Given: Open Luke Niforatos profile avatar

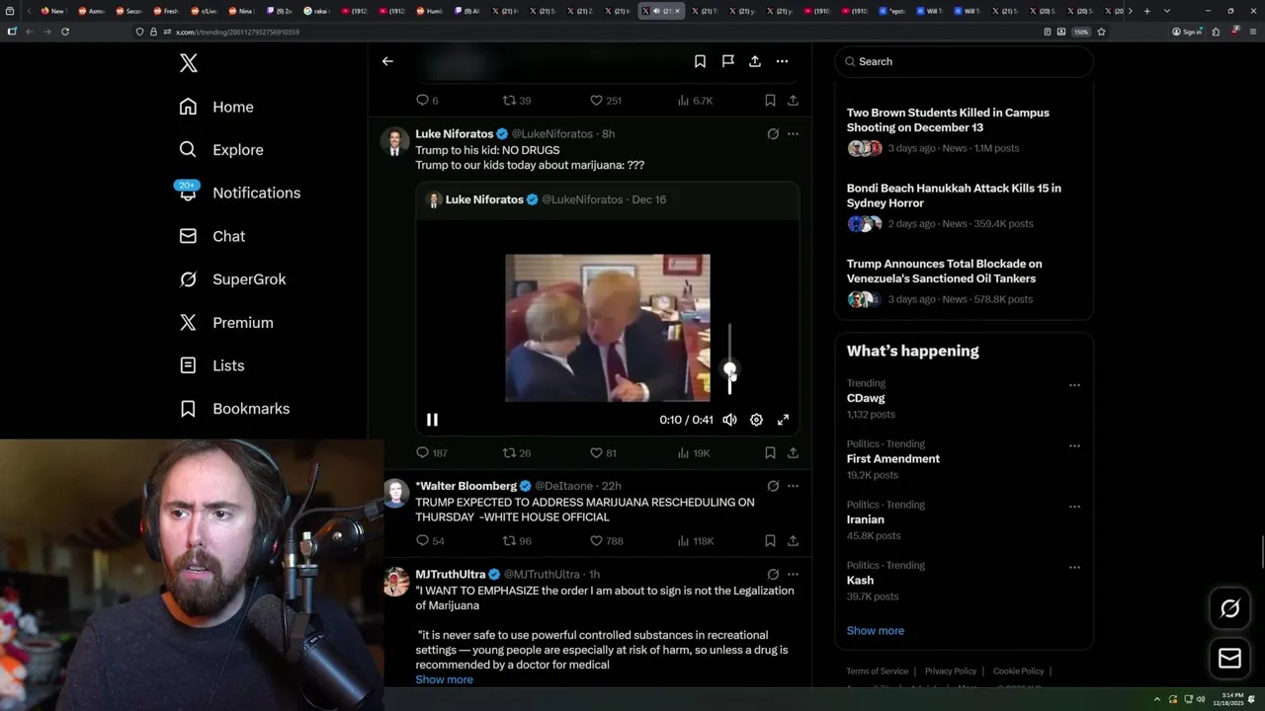Looking at the screenshot, I should (395, 141).
